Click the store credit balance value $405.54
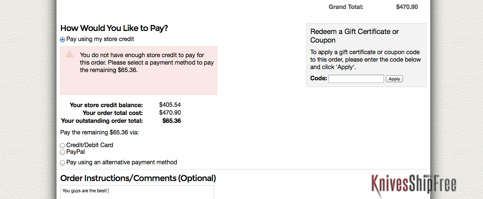The width and height of the screenshot is (483, 199). (170, 105)
